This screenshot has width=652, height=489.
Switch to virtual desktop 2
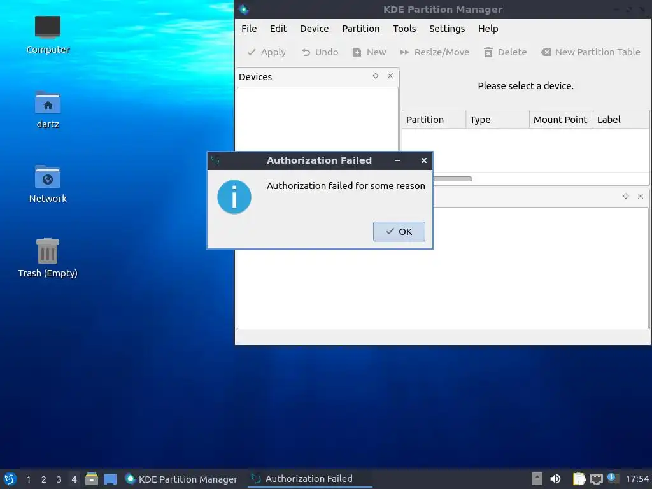(x=44, y=479)
